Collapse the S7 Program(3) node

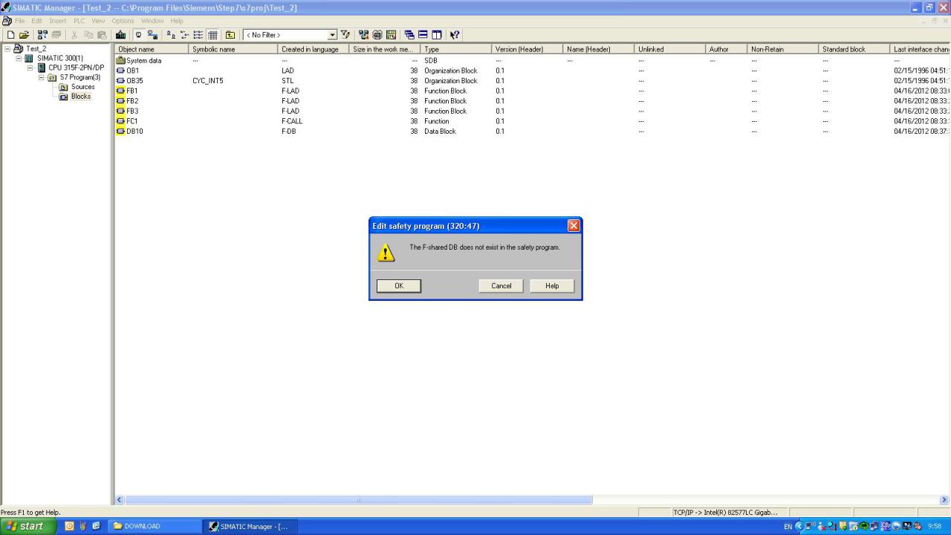42,77
